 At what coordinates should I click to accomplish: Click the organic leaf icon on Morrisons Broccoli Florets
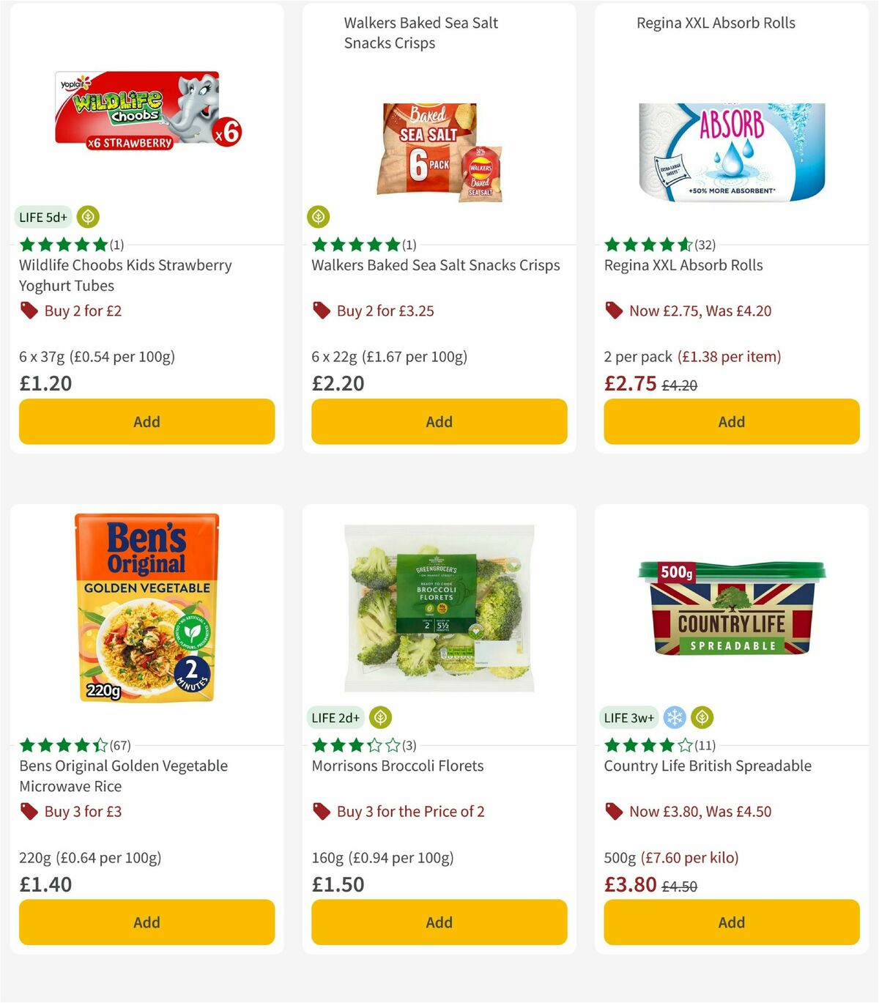tap(381, 717)
